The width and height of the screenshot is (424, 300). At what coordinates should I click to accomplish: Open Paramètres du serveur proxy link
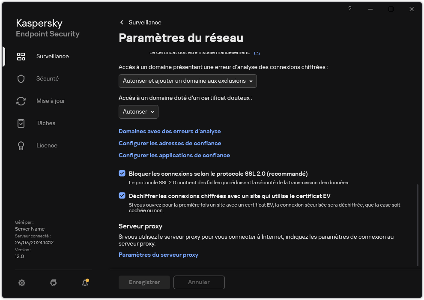(158, 255)
